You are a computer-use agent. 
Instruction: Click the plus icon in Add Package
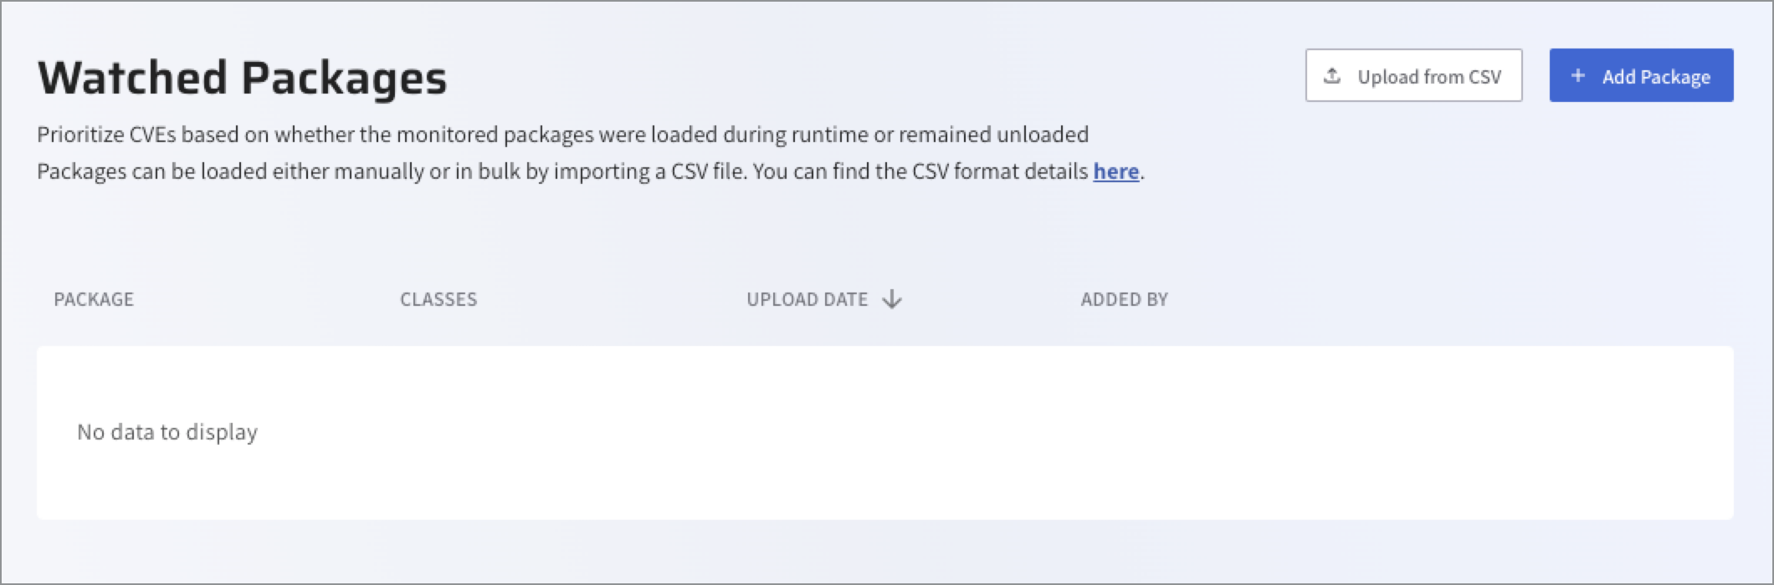pos(1577,76)
